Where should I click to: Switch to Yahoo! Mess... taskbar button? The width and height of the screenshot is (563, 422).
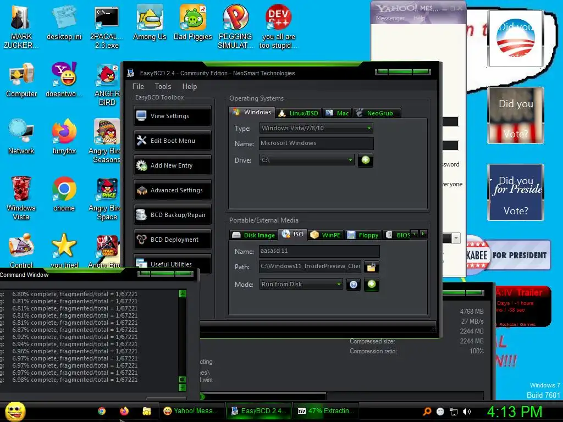[191, 411]
